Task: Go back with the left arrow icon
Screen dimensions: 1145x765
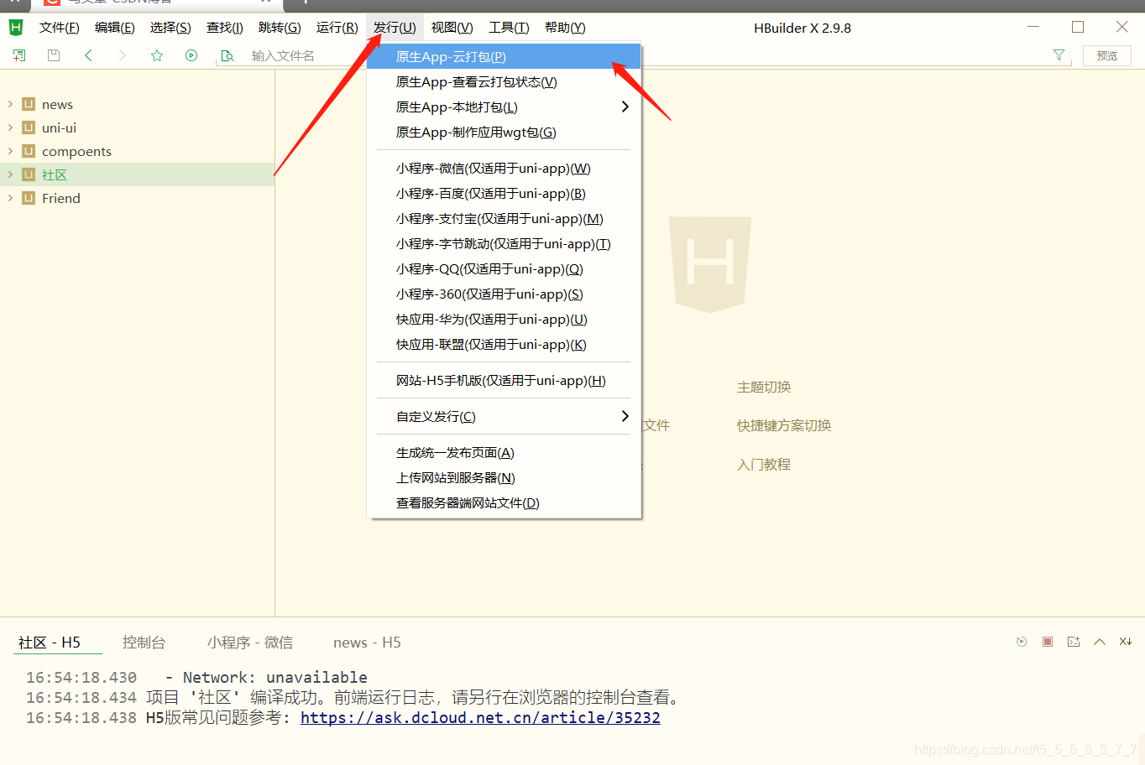Action: [x=88, y=55]
